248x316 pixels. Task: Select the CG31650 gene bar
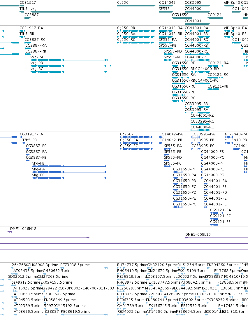click(x=182, y=18)
